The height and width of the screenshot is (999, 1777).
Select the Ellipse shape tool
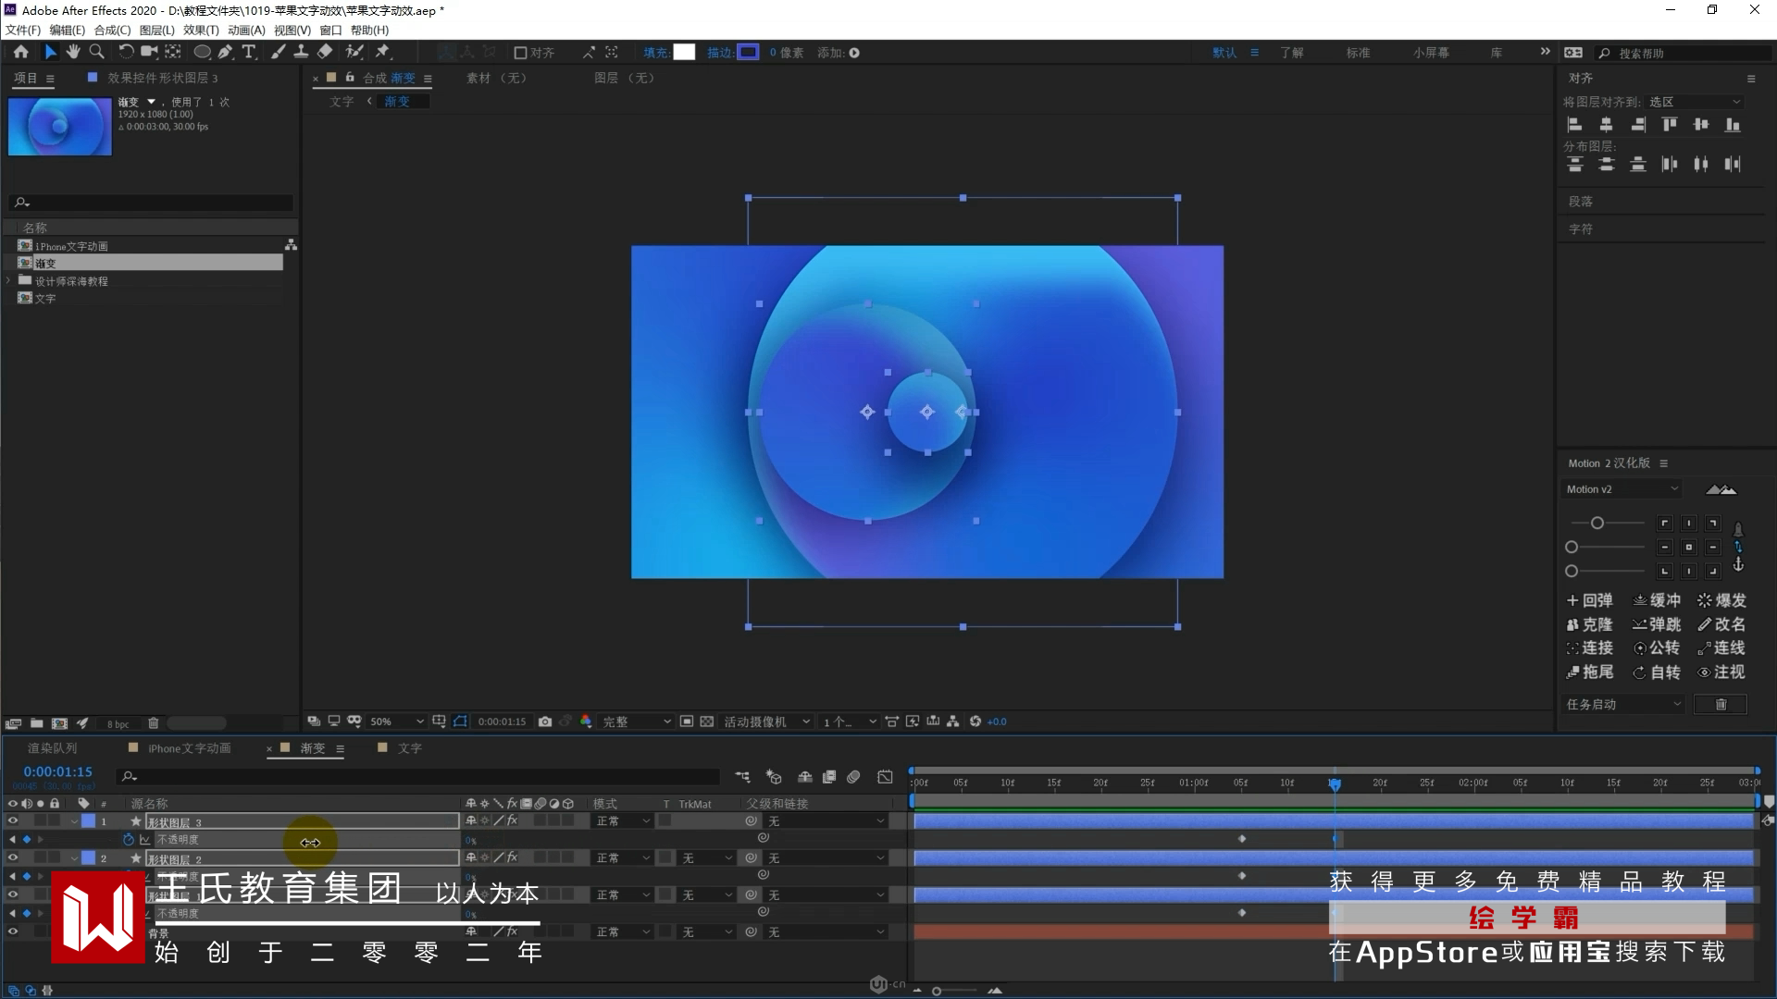[201, 52]
